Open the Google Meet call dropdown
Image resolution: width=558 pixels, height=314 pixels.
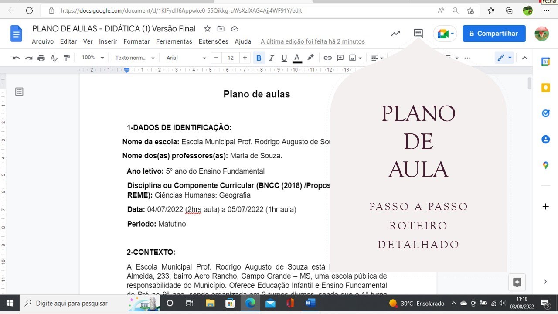tap(445, 34)
